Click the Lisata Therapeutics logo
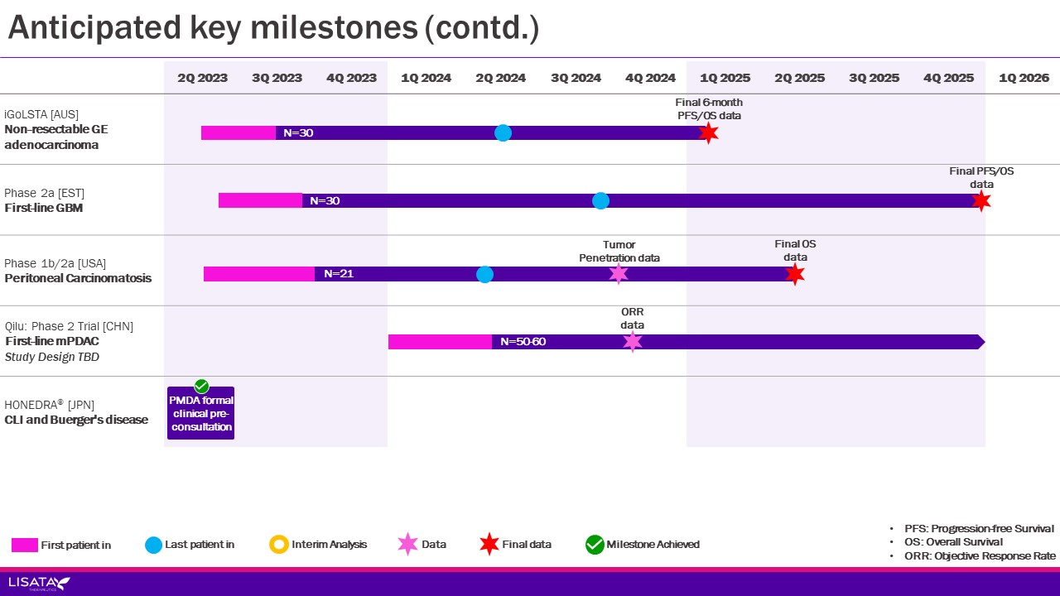Viewport: 1060px width, 596px height. tap(39, 584)
